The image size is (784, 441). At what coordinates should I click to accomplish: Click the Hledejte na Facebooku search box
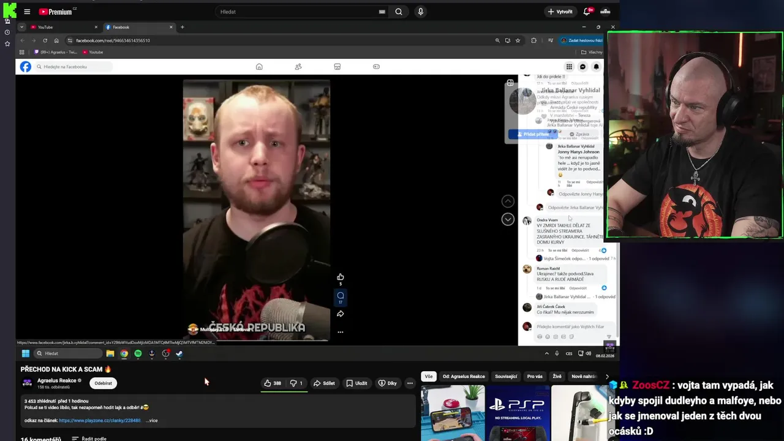coord(73,67)
